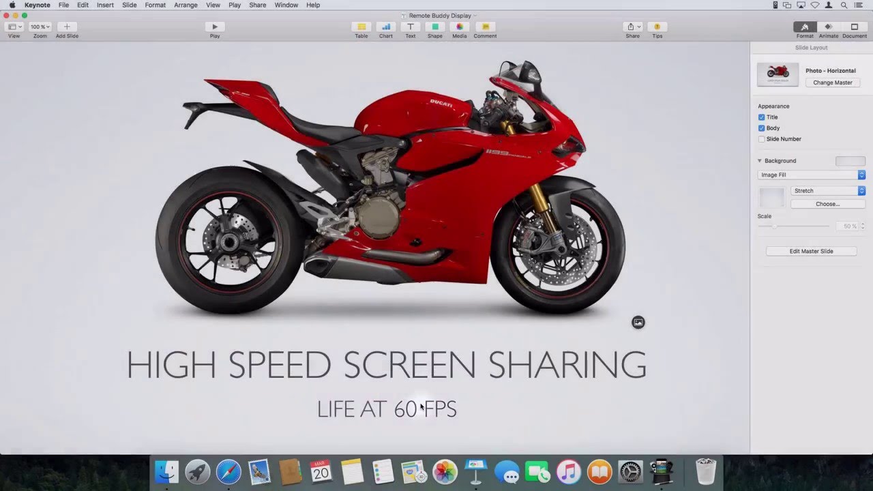Screen dimensions: 873x491
Task: Open the Slide menu
Action: (x=130, y=5)
